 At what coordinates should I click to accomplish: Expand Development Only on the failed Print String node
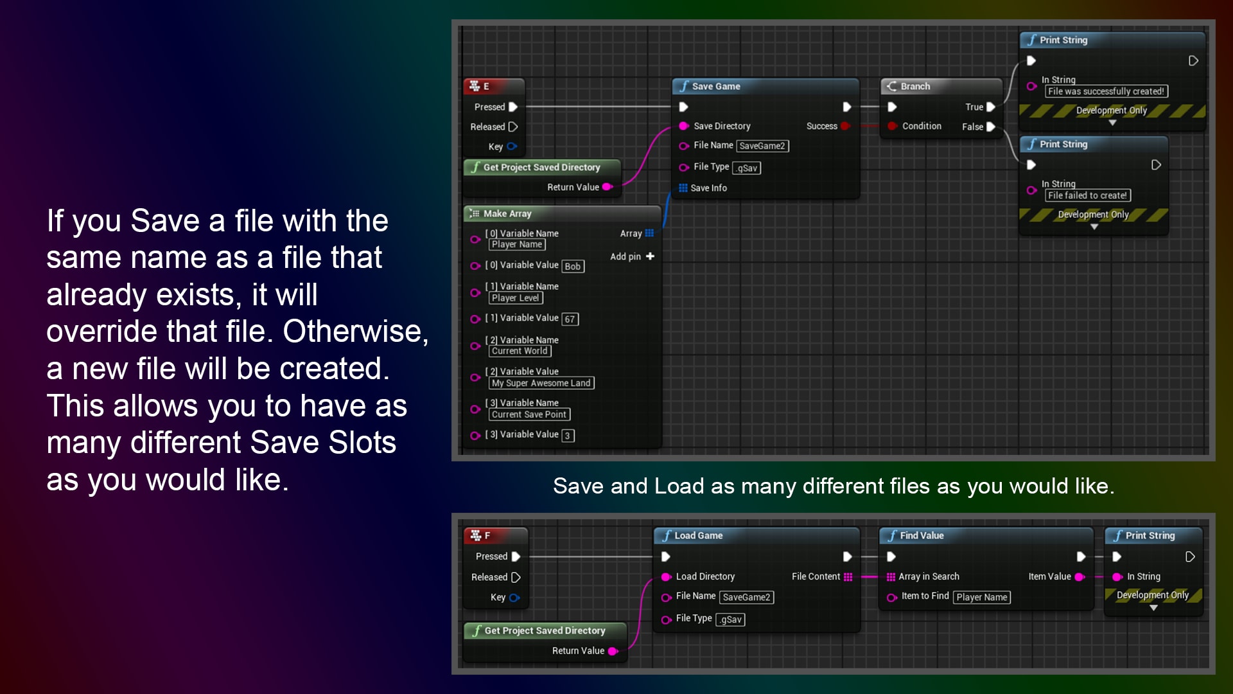click(x=1094, y=226)
